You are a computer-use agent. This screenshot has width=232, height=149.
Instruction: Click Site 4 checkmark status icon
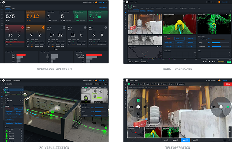85,27
